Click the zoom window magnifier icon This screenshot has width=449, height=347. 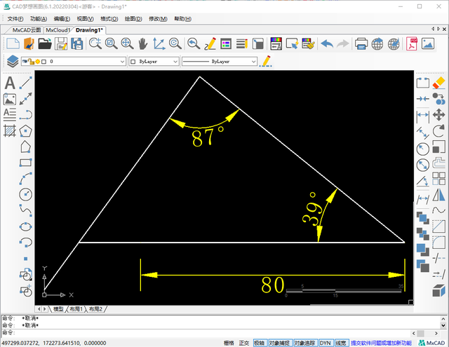pyautogui.click(x=111, y=43)
